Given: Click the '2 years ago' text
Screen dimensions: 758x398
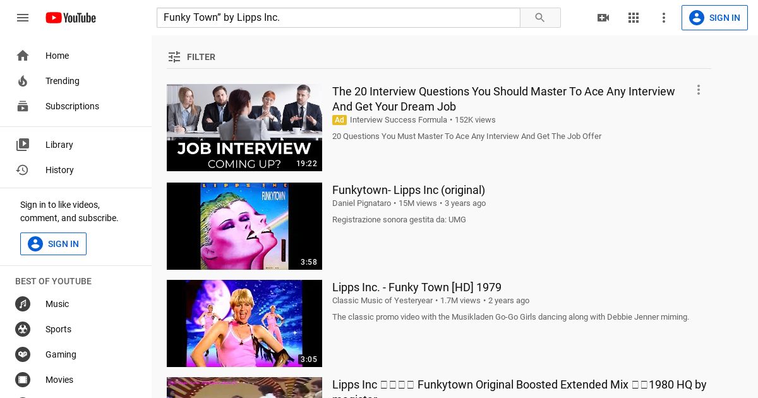Looking at the screenshot, I should (x=508, y=301).
